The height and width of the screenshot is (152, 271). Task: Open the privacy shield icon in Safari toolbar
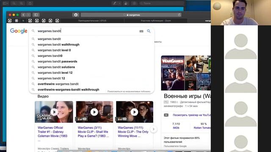click(76, 15)
